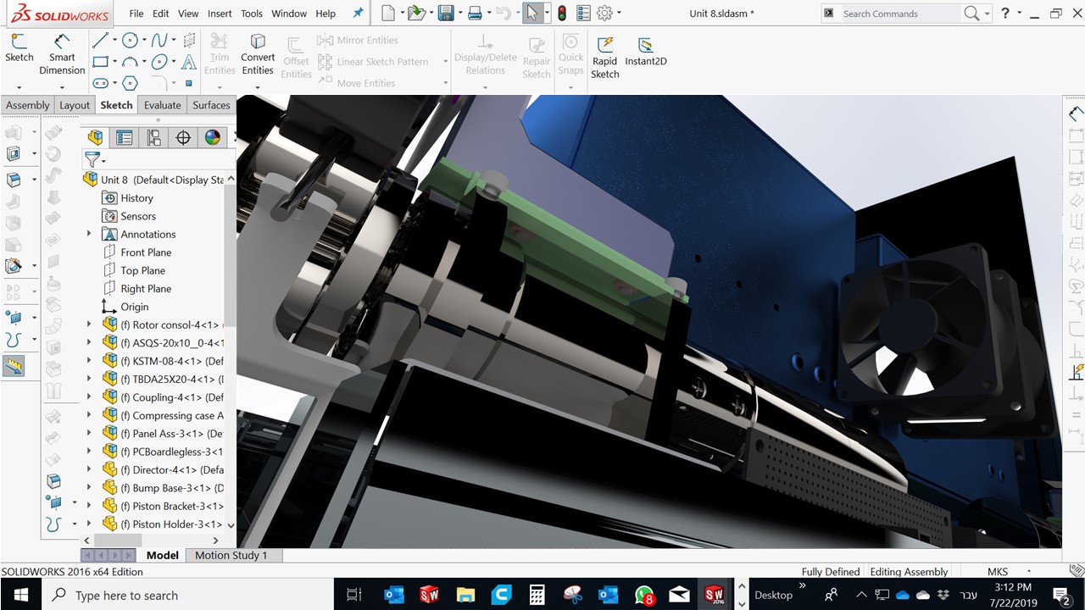Image resolution: width=1085 pixels, height=610 pixels.
Task: Open the Insert menu
Action: pos(220,14)
